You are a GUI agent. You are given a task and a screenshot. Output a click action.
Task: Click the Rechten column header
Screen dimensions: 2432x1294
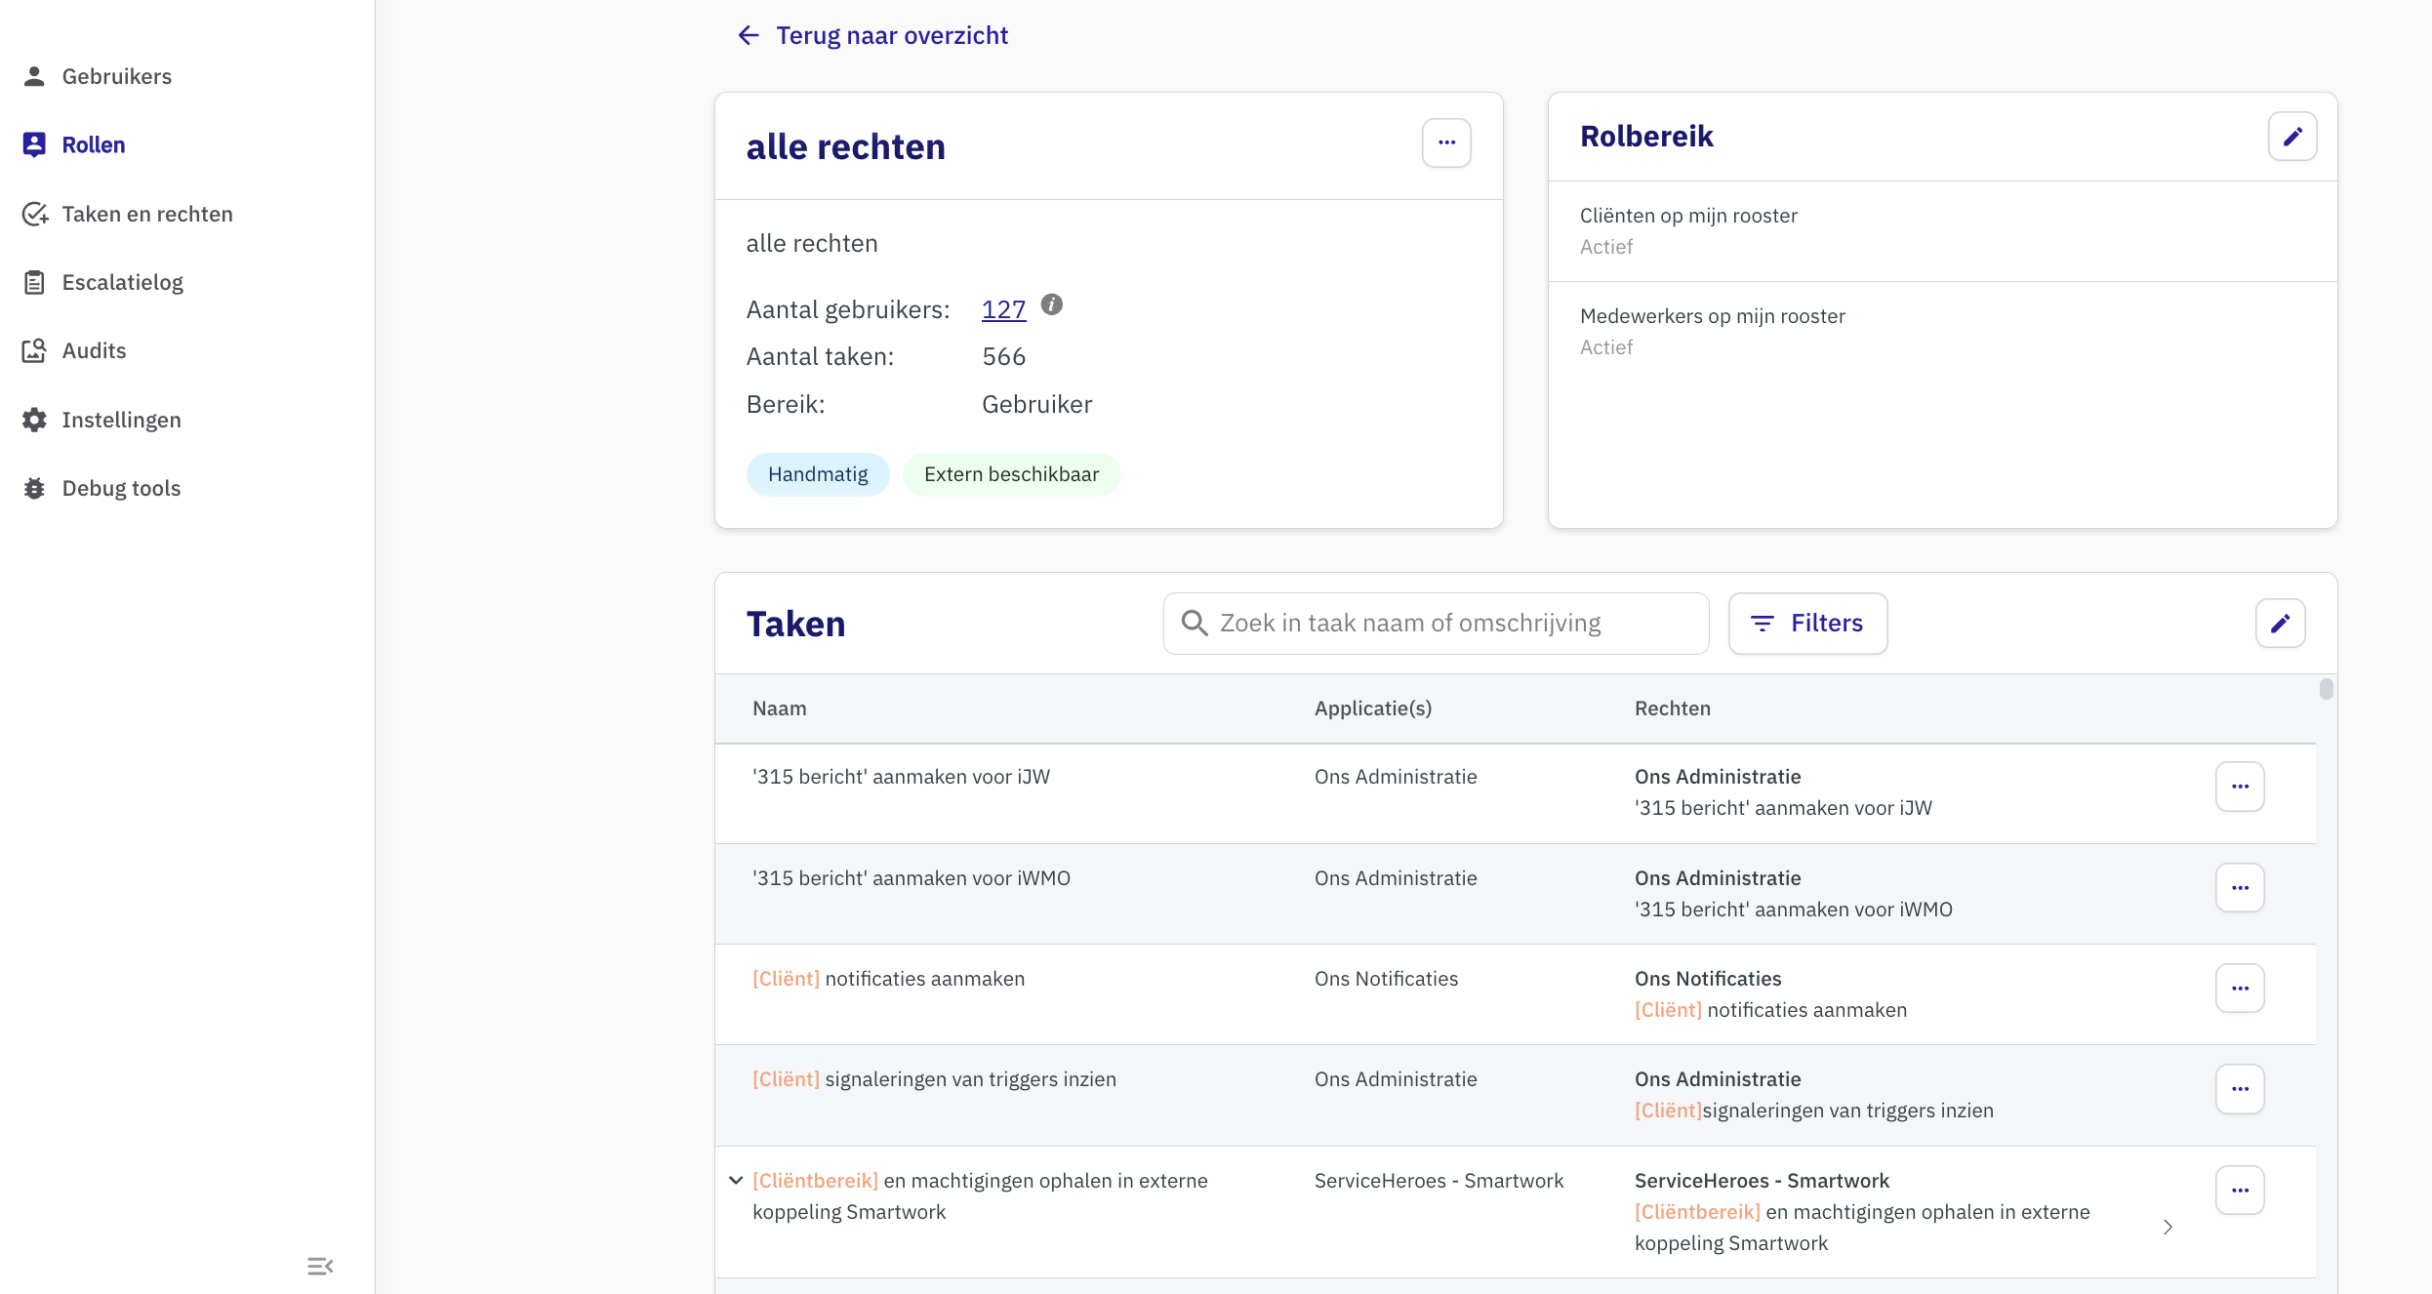pos(1673,708)
